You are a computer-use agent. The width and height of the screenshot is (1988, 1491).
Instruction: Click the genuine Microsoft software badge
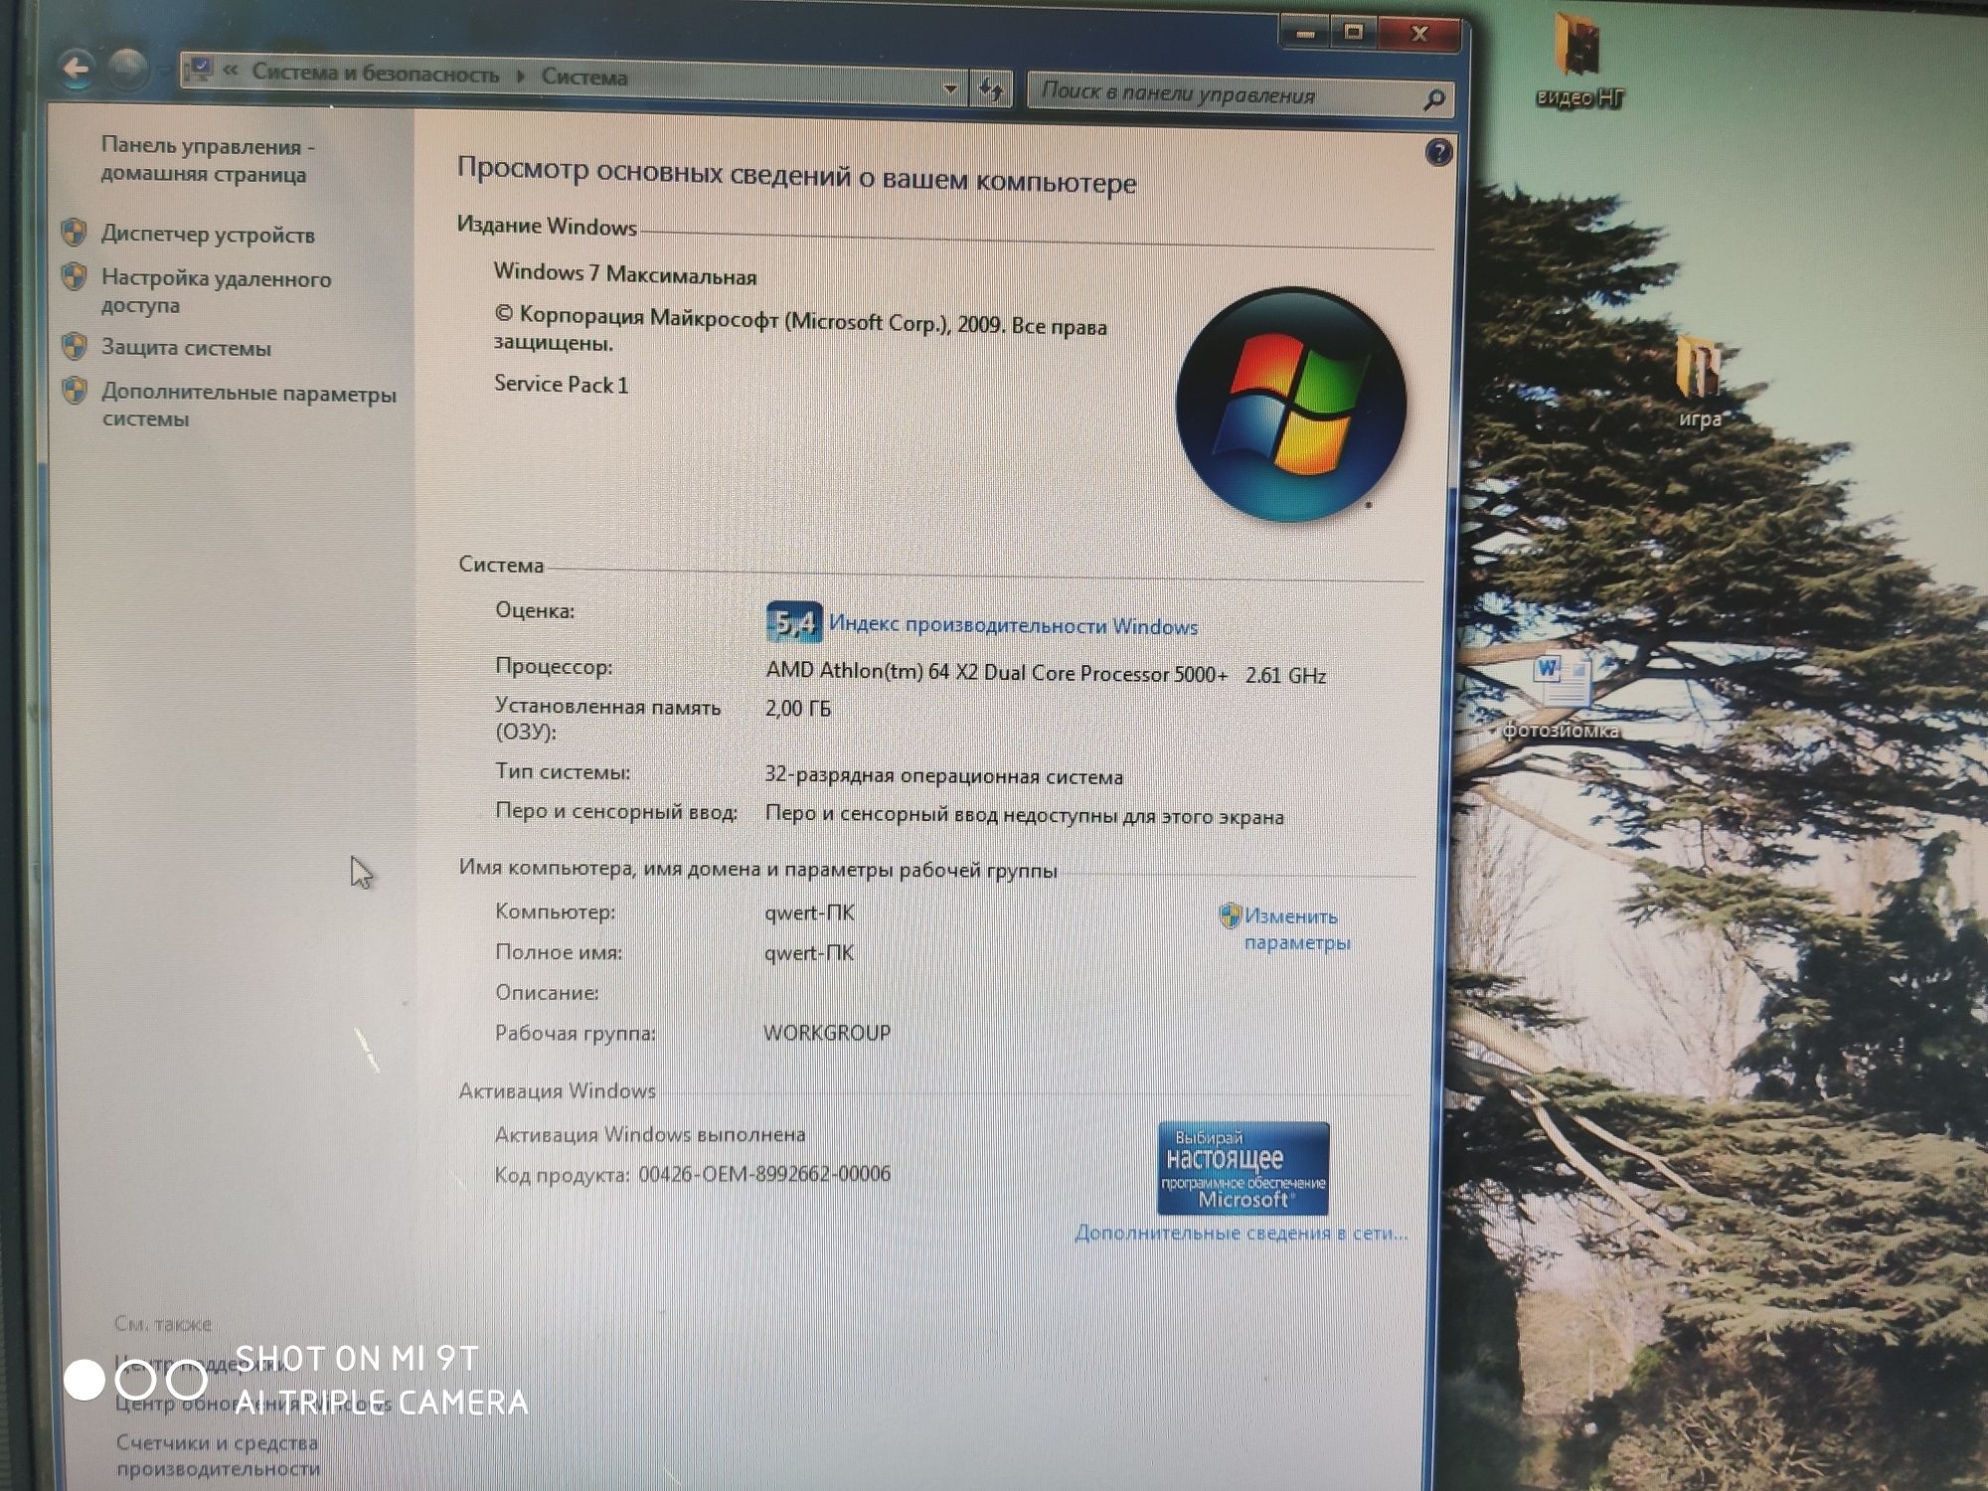pyautogui.click(x=1242, y=1168)
